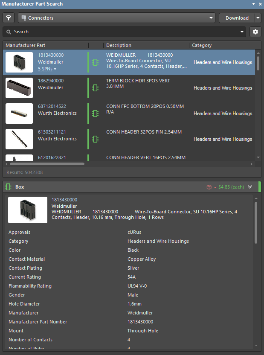
Task: Click scroll-up arrow of results list
Action: [258, 53]
